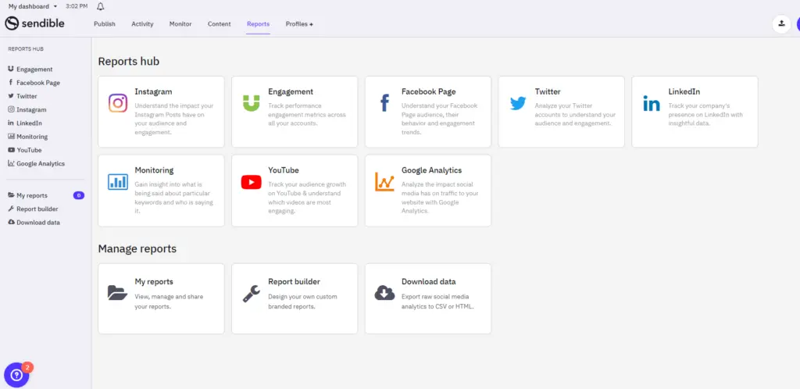Open the Download data card
Screen dimensions: 800x389
click(428, 298)
